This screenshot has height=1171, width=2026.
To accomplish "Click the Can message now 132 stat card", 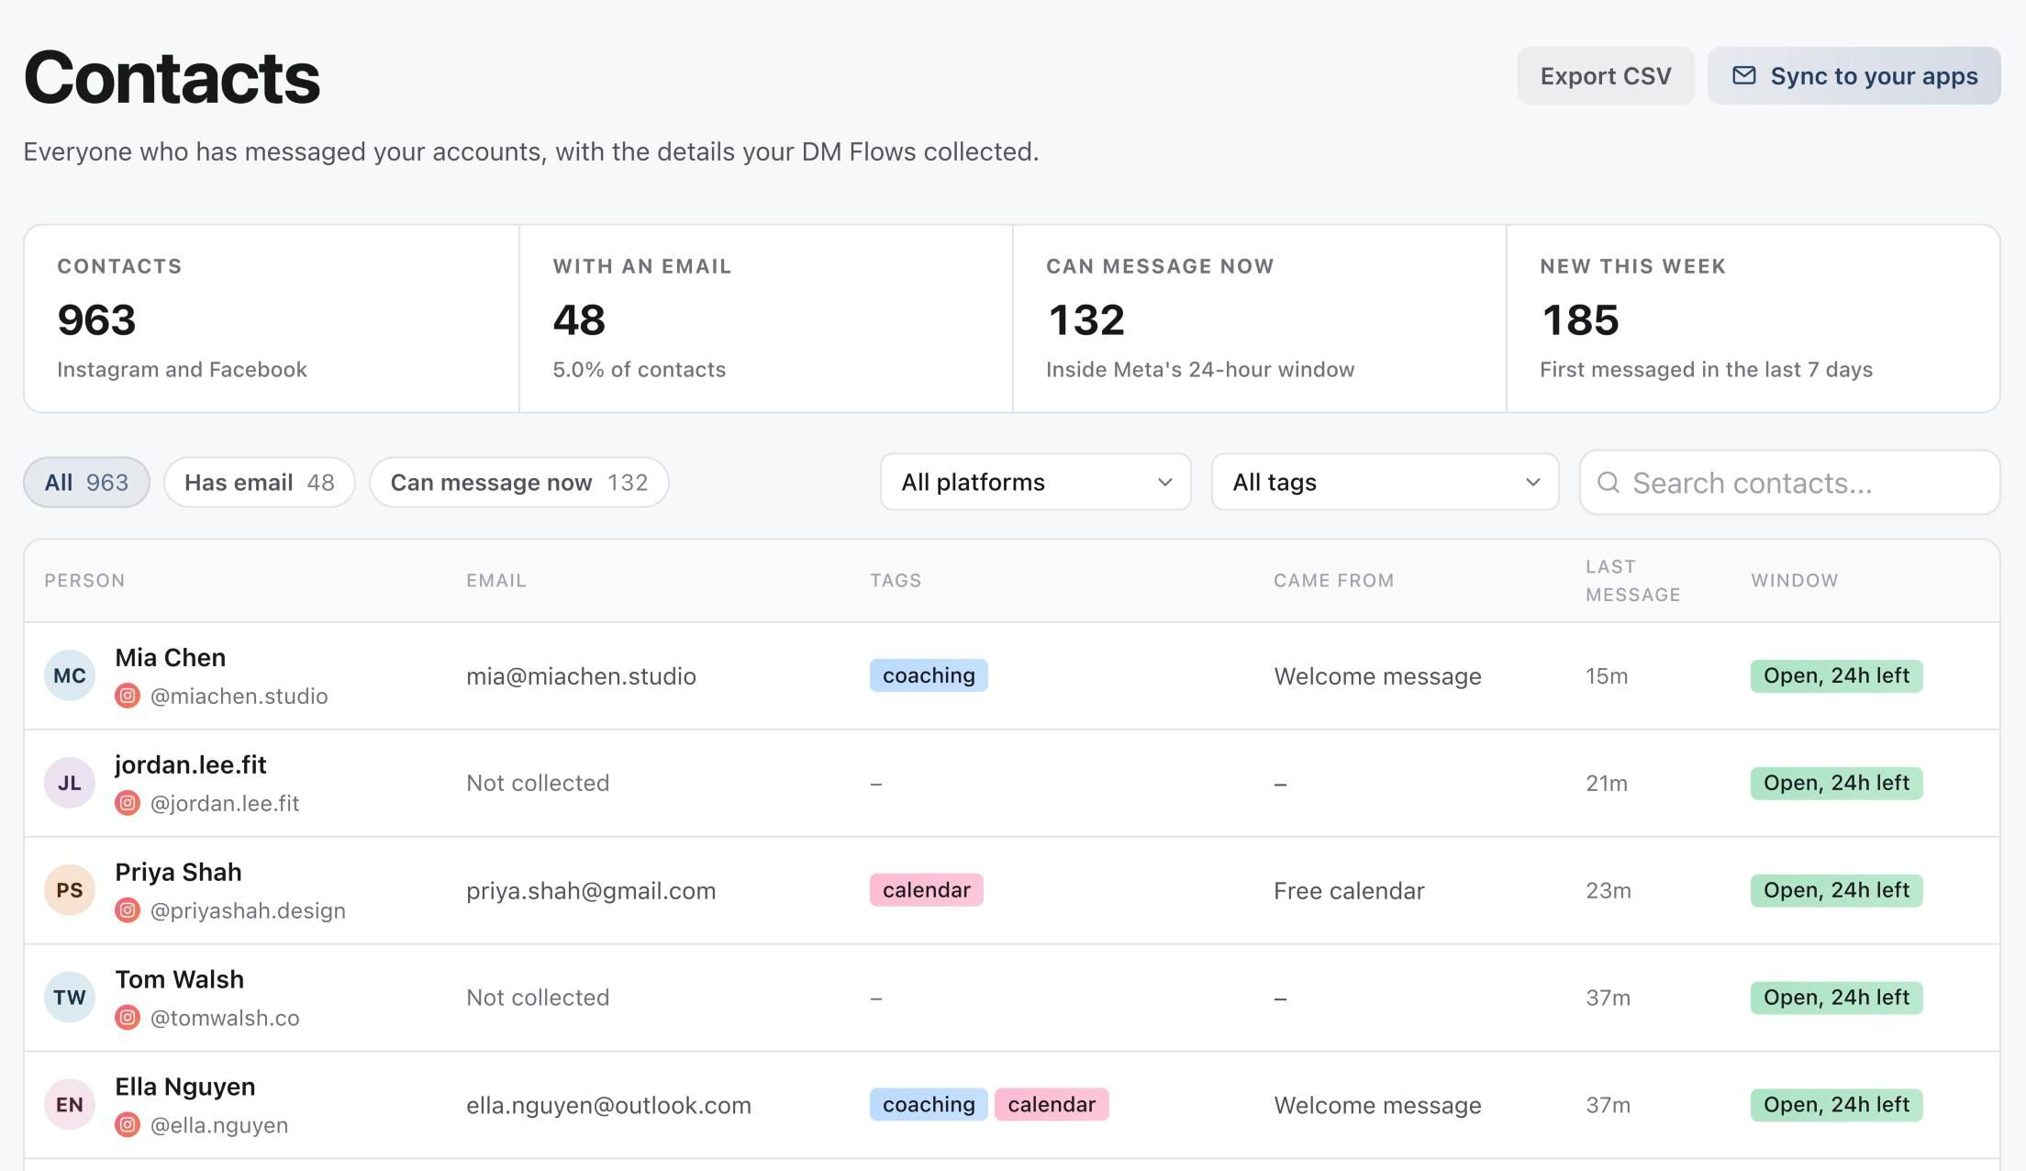I will [1260, 318].
